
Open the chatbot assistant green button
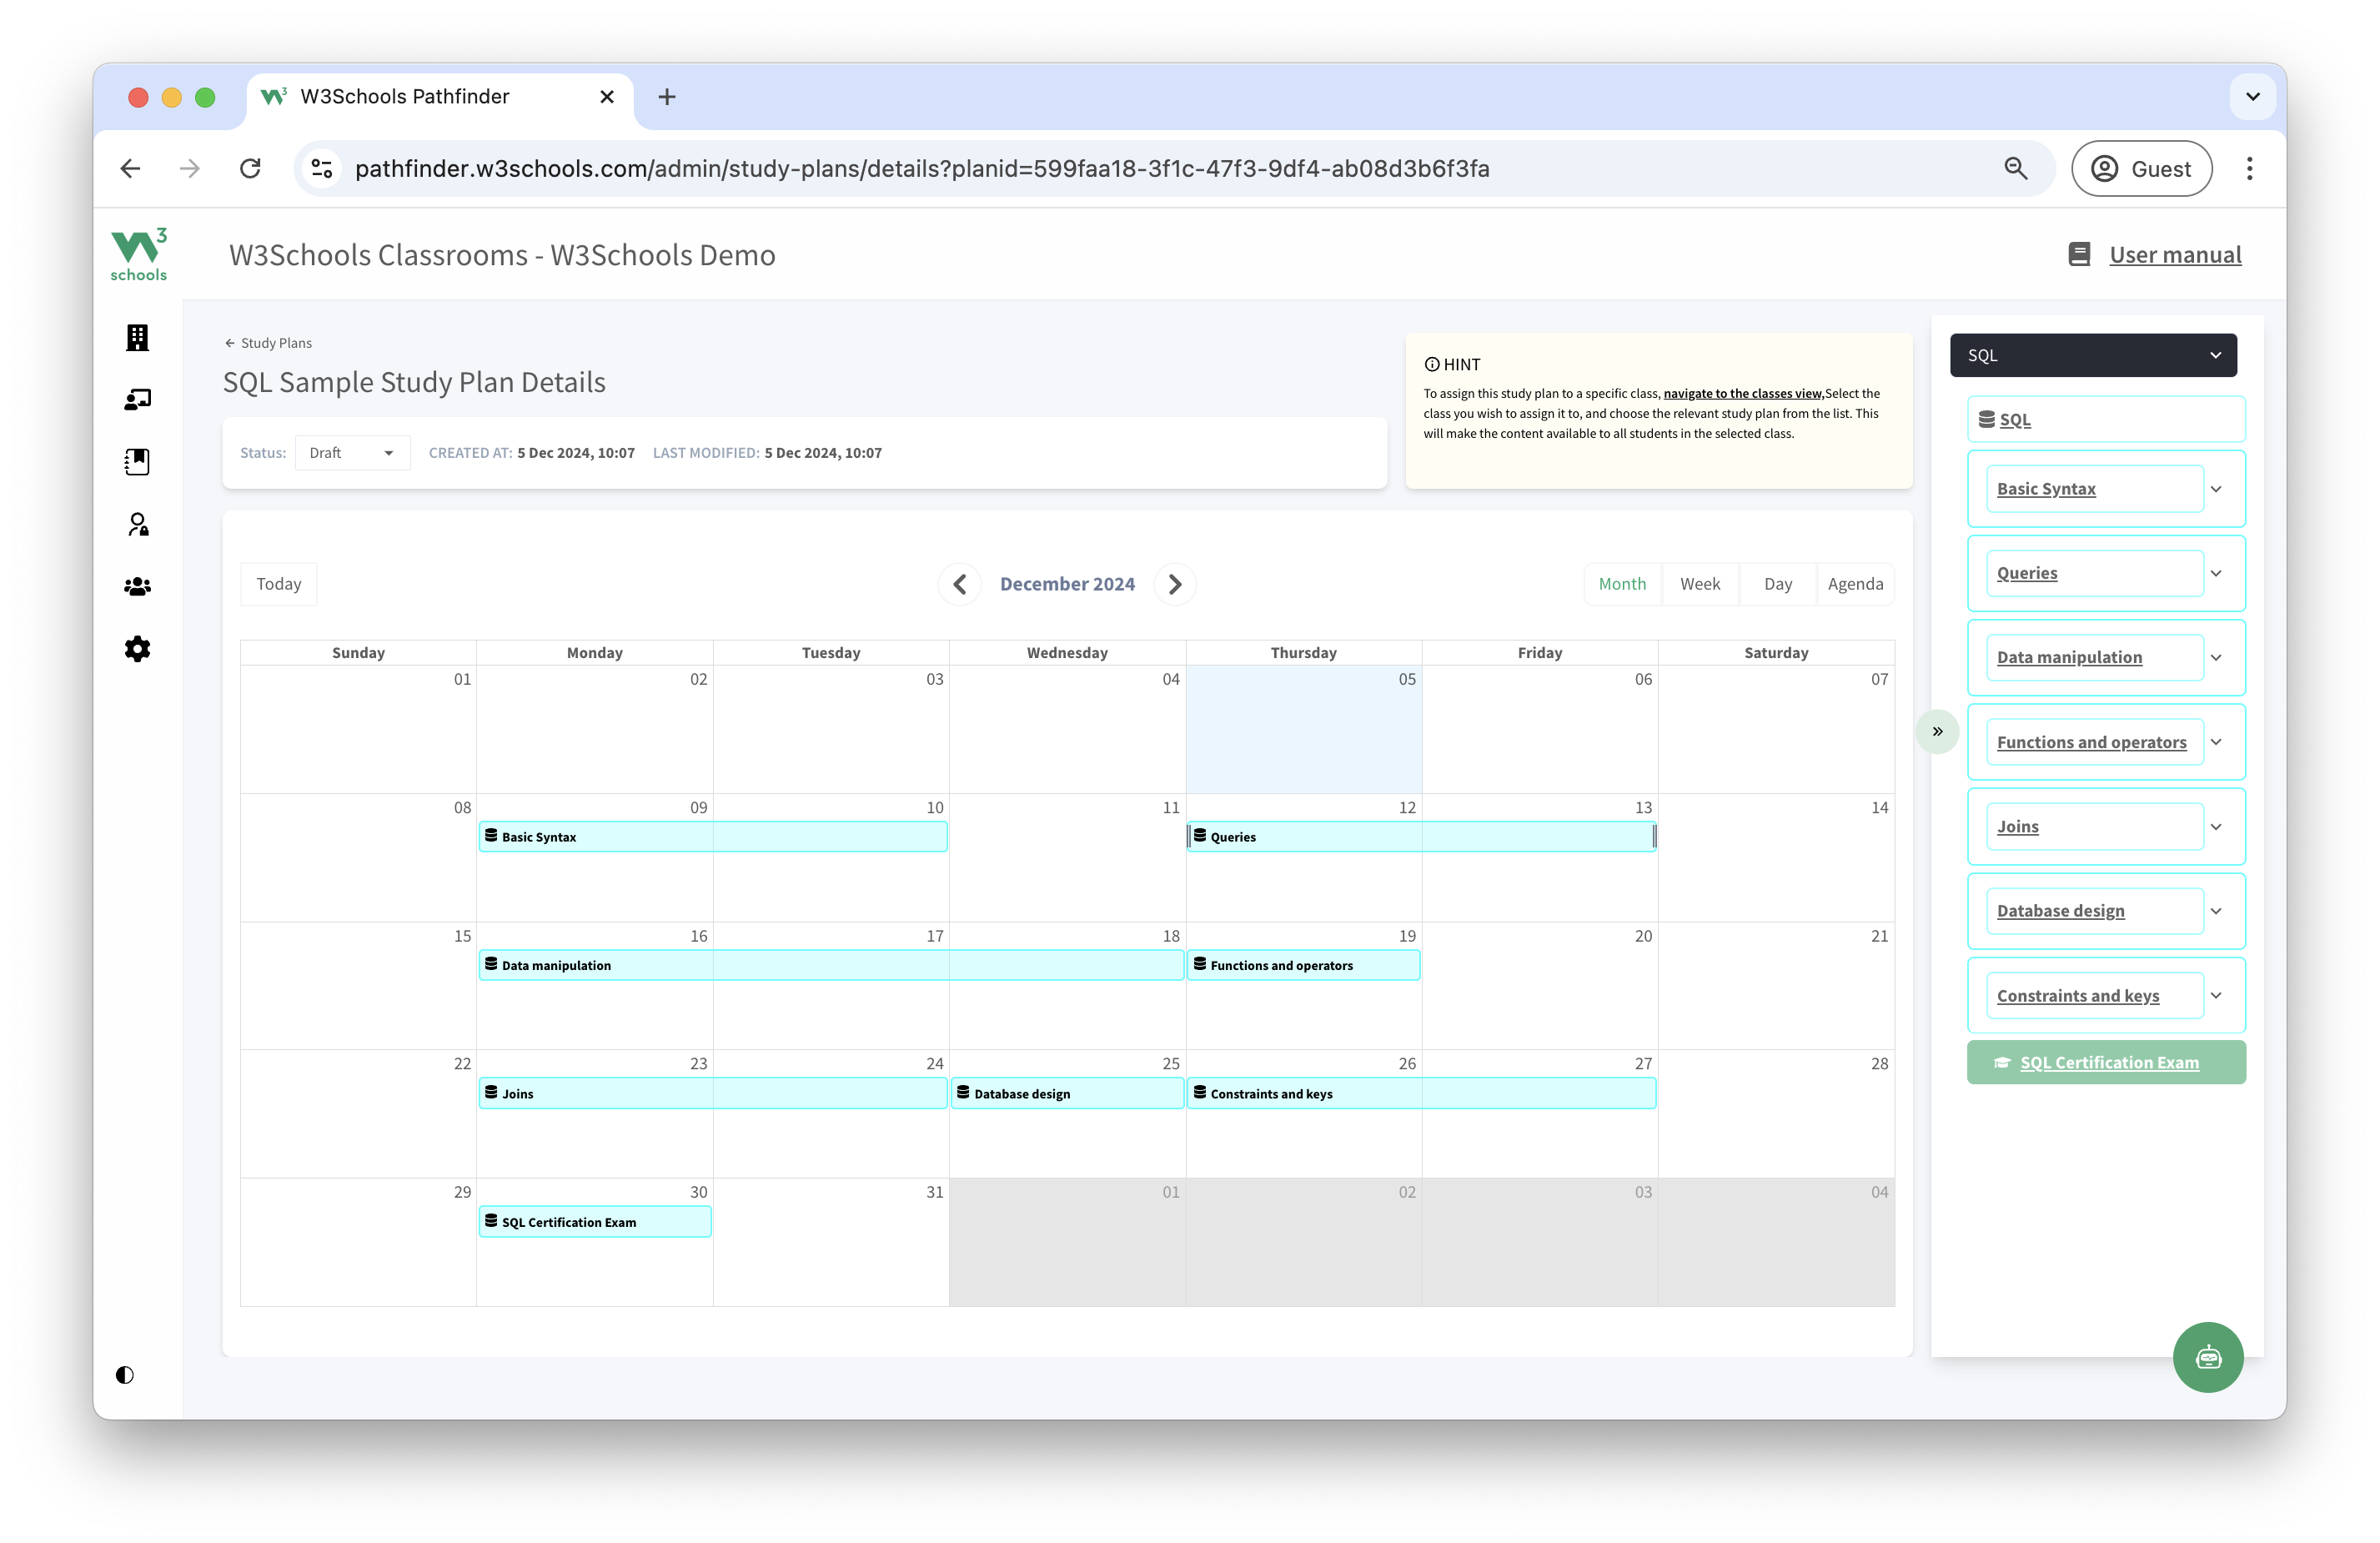click(x=2207, y=1357)
